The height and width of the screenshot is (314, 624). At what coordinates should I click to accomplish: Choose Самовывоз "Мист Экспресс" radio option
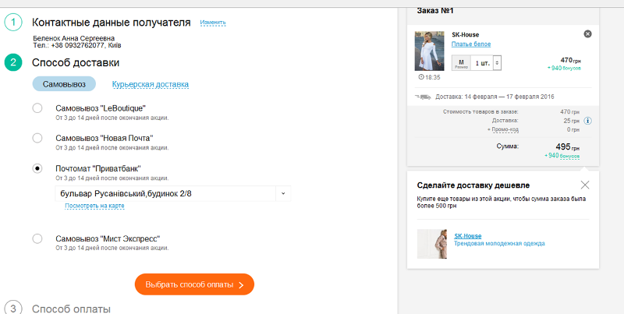coord(37,238)
